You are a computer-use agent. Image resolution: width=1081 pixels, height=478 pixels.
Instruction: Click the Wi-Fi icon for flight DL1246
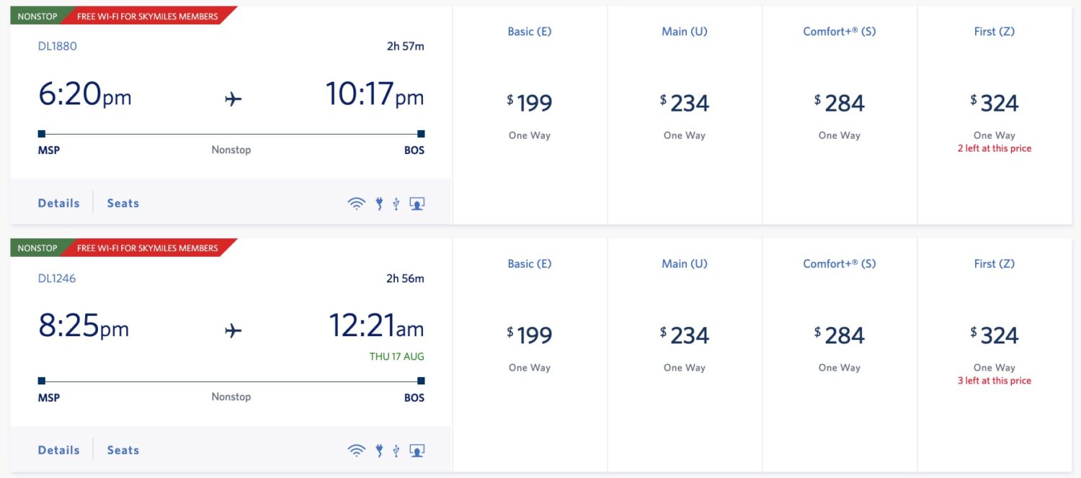click(356, 449)
